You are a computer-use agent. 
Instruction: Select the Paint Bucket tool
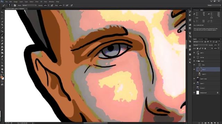(2, 47)
